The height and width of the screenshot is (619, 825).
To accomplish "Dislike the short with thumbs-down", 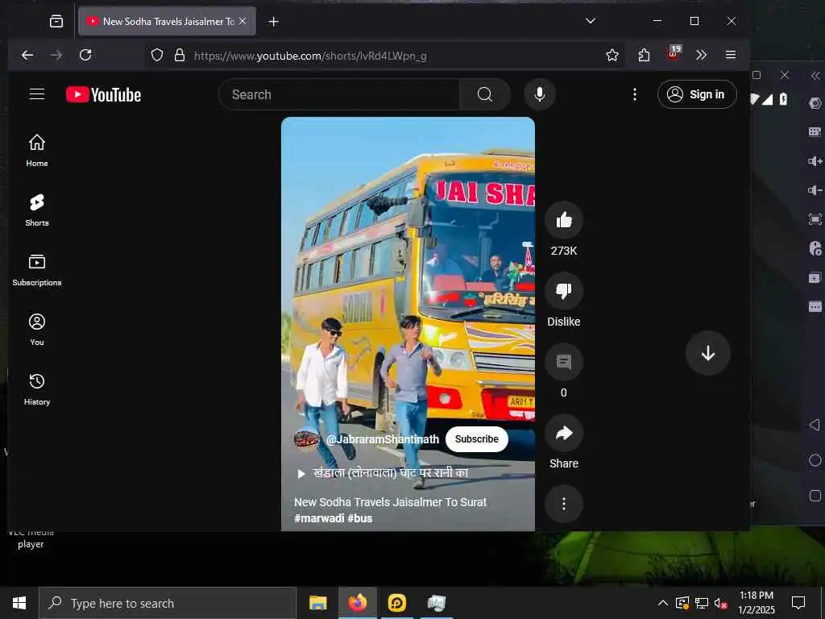I will (x=563, y=291).
